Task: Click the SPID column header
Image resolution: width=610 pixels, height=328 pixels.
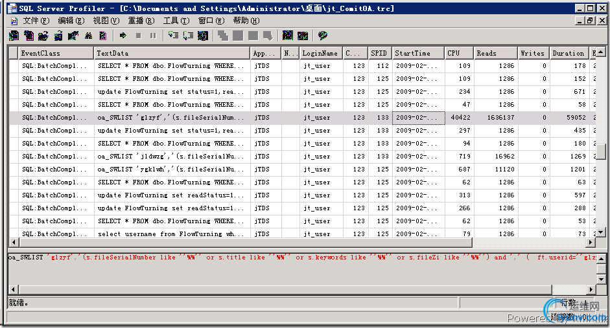Action: [x=380, y=53]
